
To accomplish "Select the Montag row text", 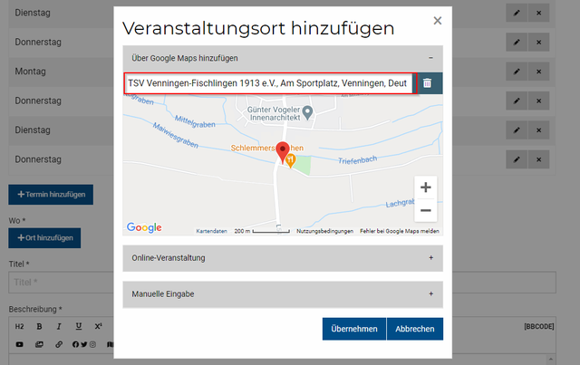I will click(x=30, y=72).
